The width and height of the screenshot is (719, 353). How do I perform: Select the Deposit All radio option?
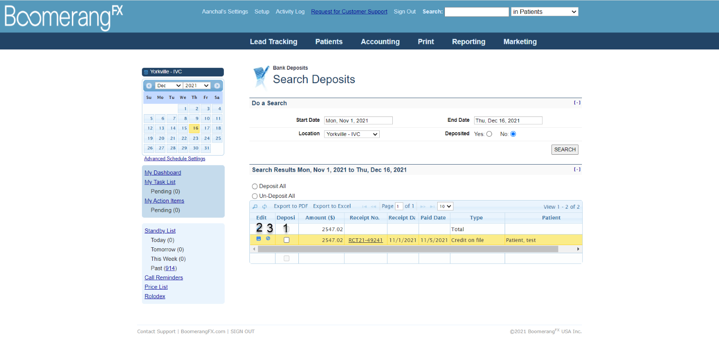pyautogui.click(x=255, y=186)
